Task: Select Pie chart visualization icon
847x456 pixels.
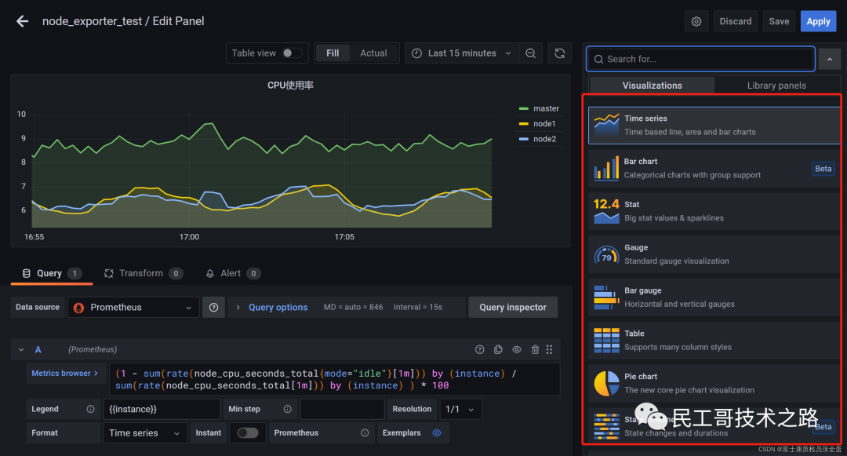Action: point(606,384)
